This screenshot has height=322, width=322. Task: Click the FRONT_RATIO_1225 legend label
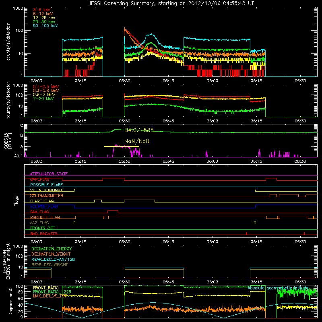coord(52,292)
